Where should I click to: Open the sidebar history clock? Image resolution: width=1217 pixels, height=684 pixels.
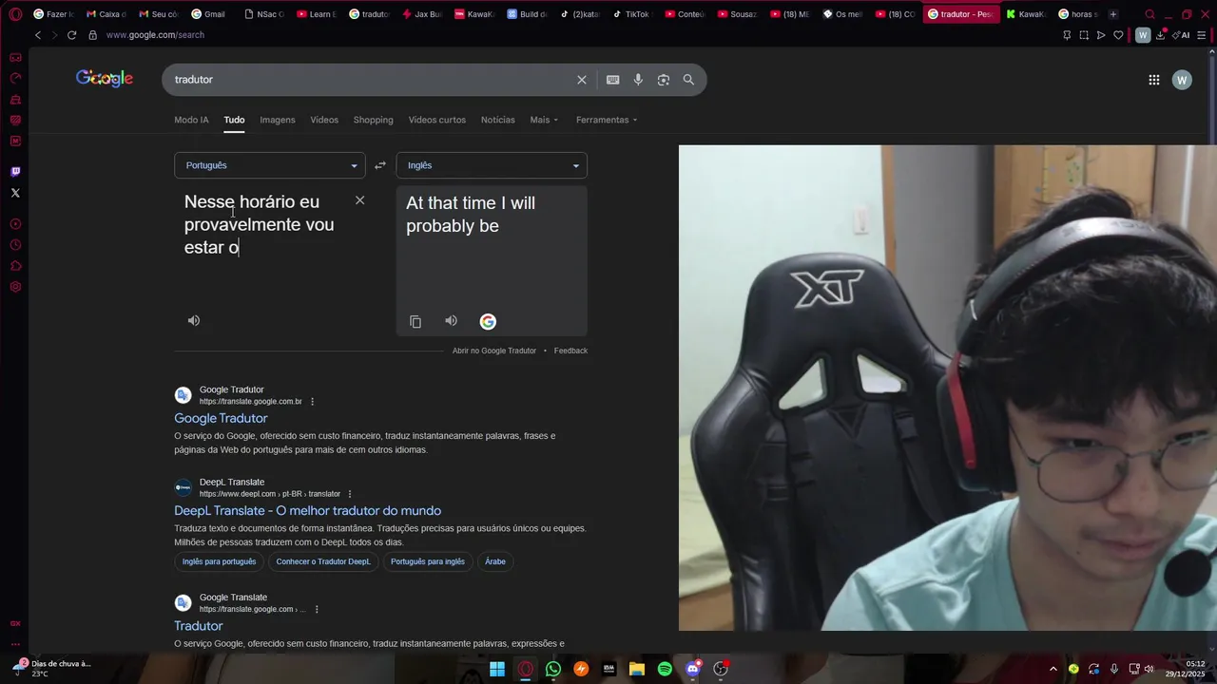click(15, 245)
